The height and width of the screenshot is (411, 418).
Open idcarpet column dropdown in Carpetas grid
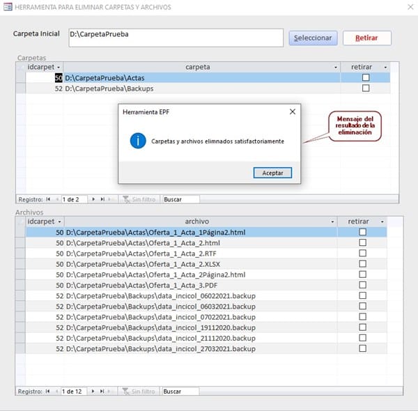click(x=59, y=67)
